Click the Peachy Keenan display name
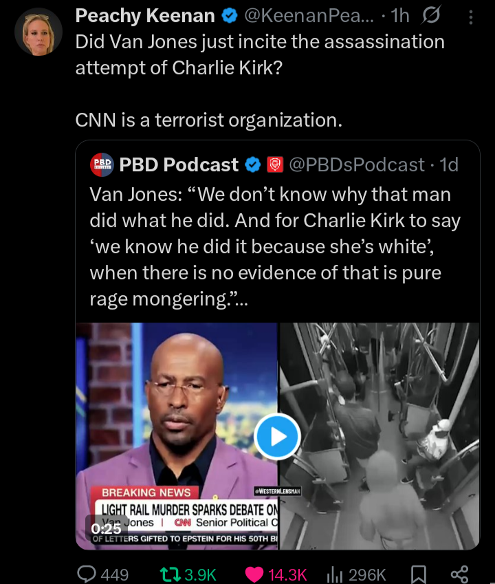 point(145,16)
